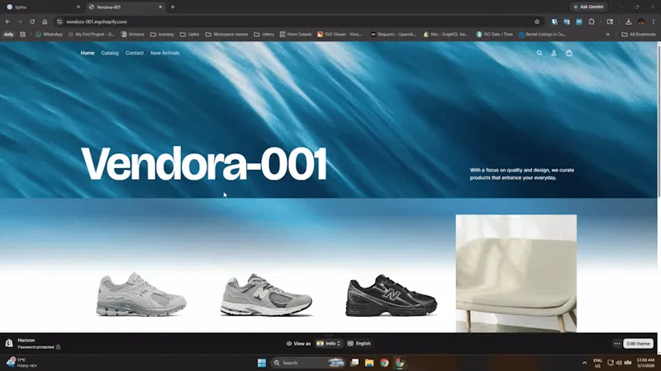Viewport: 661px width, 371px height.
Task: Click the Shopify bag logo in preview bar
Action: point(9,343)
